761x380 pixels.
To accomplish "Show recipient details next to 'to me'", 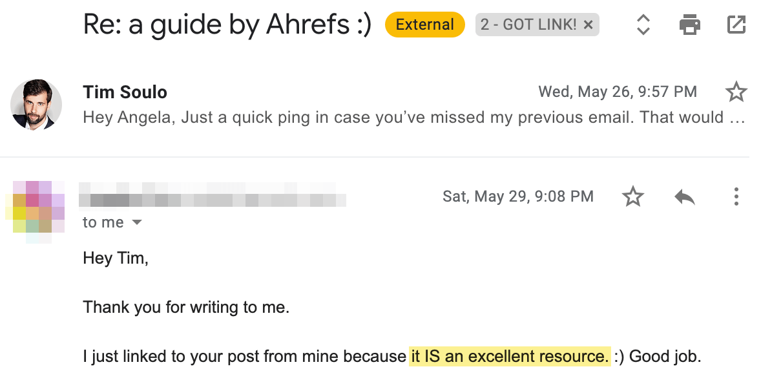I will click(x=136, y=223).
